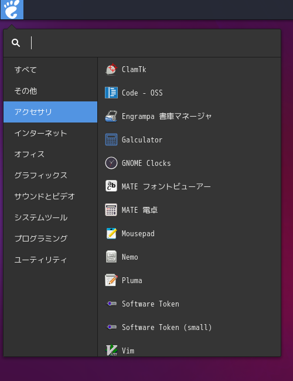Click the Mousepad label
This screenshot has width=293, height=381.
pyautogui.click(x=138, y=234)
